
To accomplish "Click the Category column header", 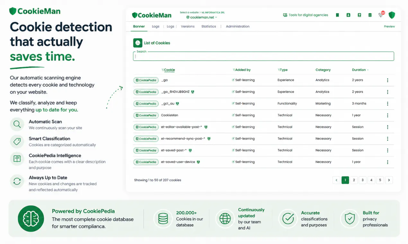I will pyautogui.click(x=323, y=70).
